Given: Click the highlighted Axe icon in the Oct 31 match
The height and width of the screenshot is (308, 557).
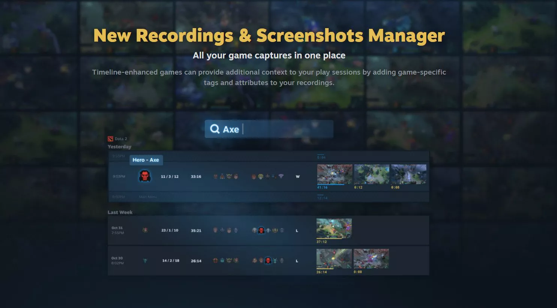Looking at the screenshot, I should point(261,231).
